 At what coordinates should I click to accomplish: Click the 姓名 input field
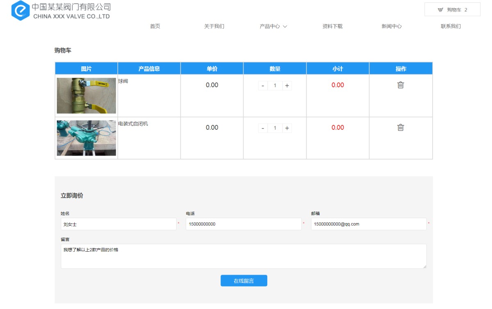(x=118, y=224)
